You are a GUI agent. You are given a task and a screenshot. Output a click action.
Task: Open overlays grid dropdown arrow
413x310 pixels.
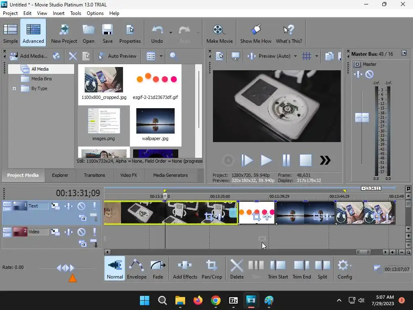point(317,56)
